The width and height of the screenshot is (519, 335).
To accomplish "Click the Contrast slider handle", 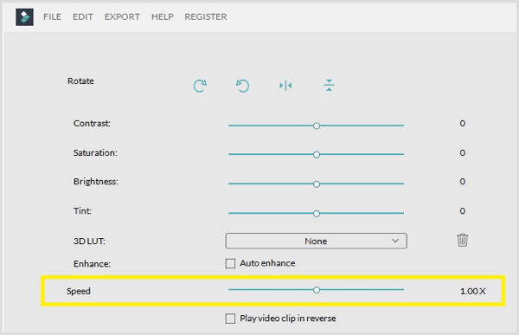I will pos(317,126).
